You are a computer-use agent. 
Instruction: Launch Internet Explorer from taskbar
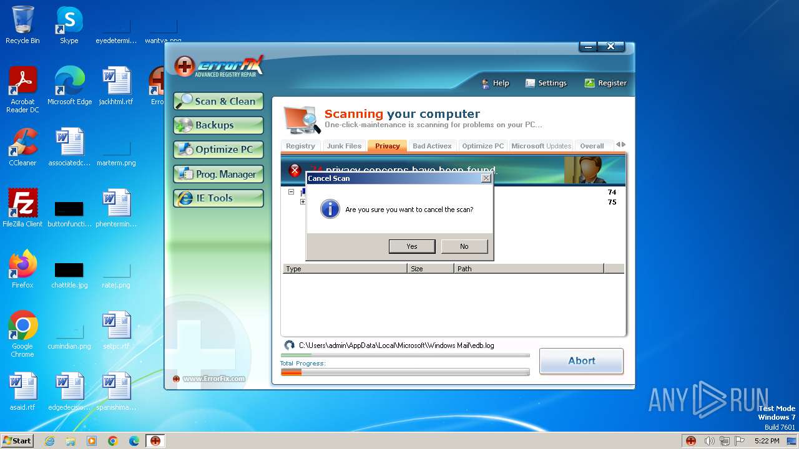[x=50, y=441]
